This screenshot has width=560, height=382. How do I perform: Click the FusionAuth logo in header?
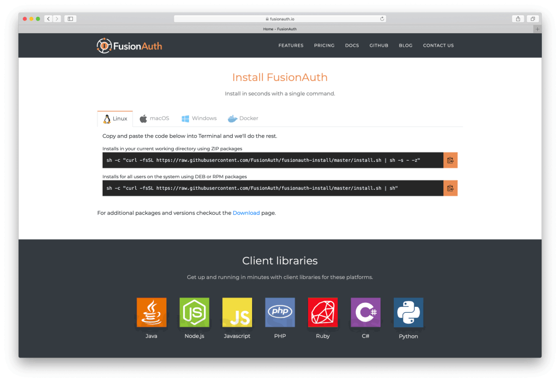click(x=129, y=45)
